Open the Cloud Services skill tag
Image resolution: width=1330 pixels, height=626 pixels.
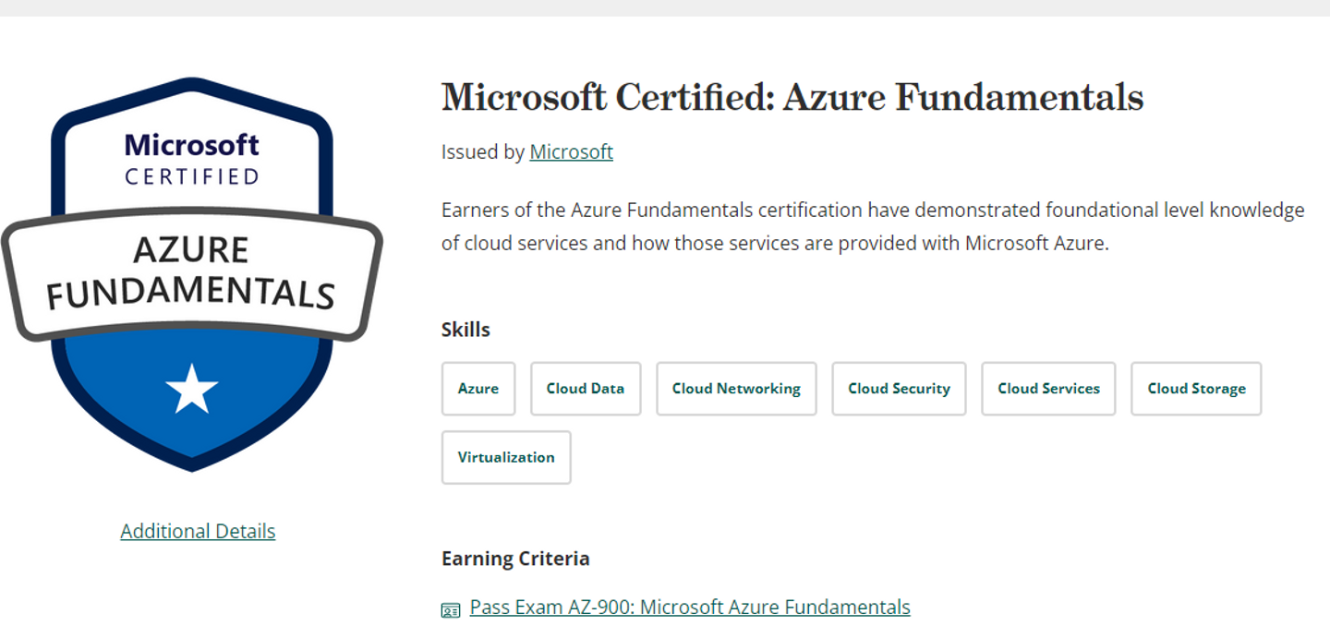pyautogui.click(x=1048, y=389)
